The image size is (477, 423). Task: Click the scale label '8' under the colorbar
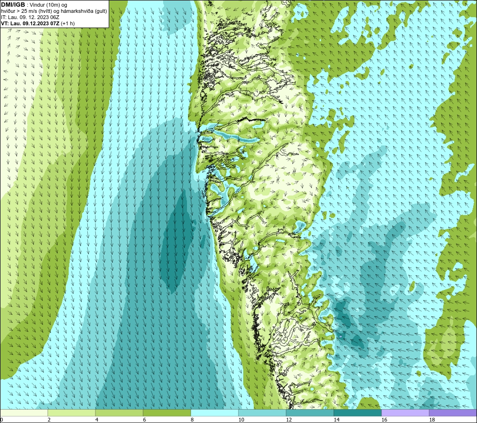[192, 420]
